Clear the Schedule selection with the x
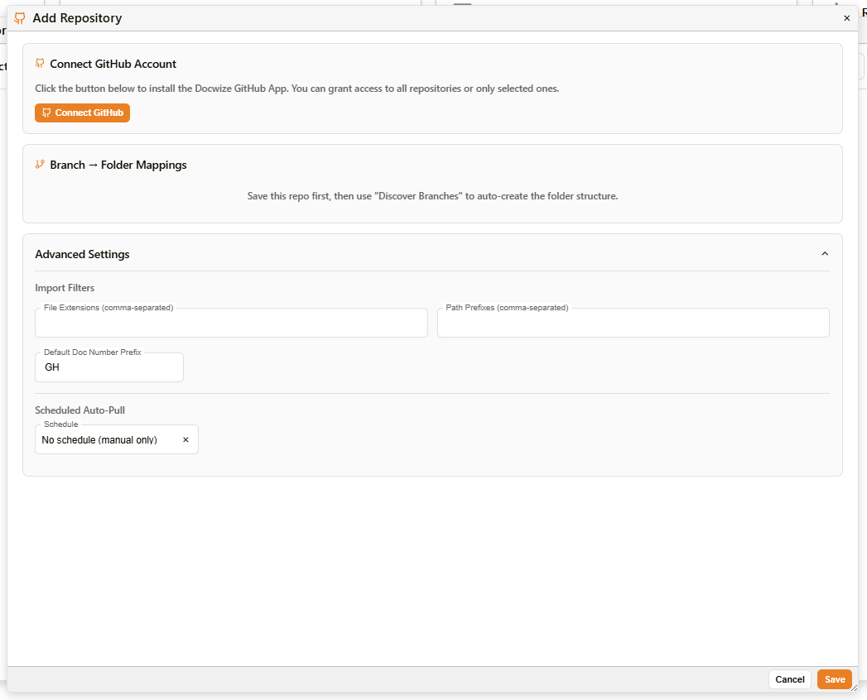867x700 pixels. point(185,440)
